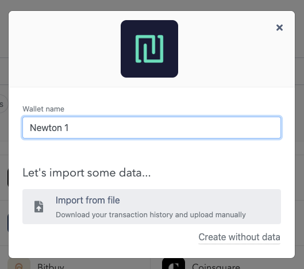Click the Bitbuy icon behind the dialog
Image resolution: width=304 pixels, height=269 pixels.
19,264
